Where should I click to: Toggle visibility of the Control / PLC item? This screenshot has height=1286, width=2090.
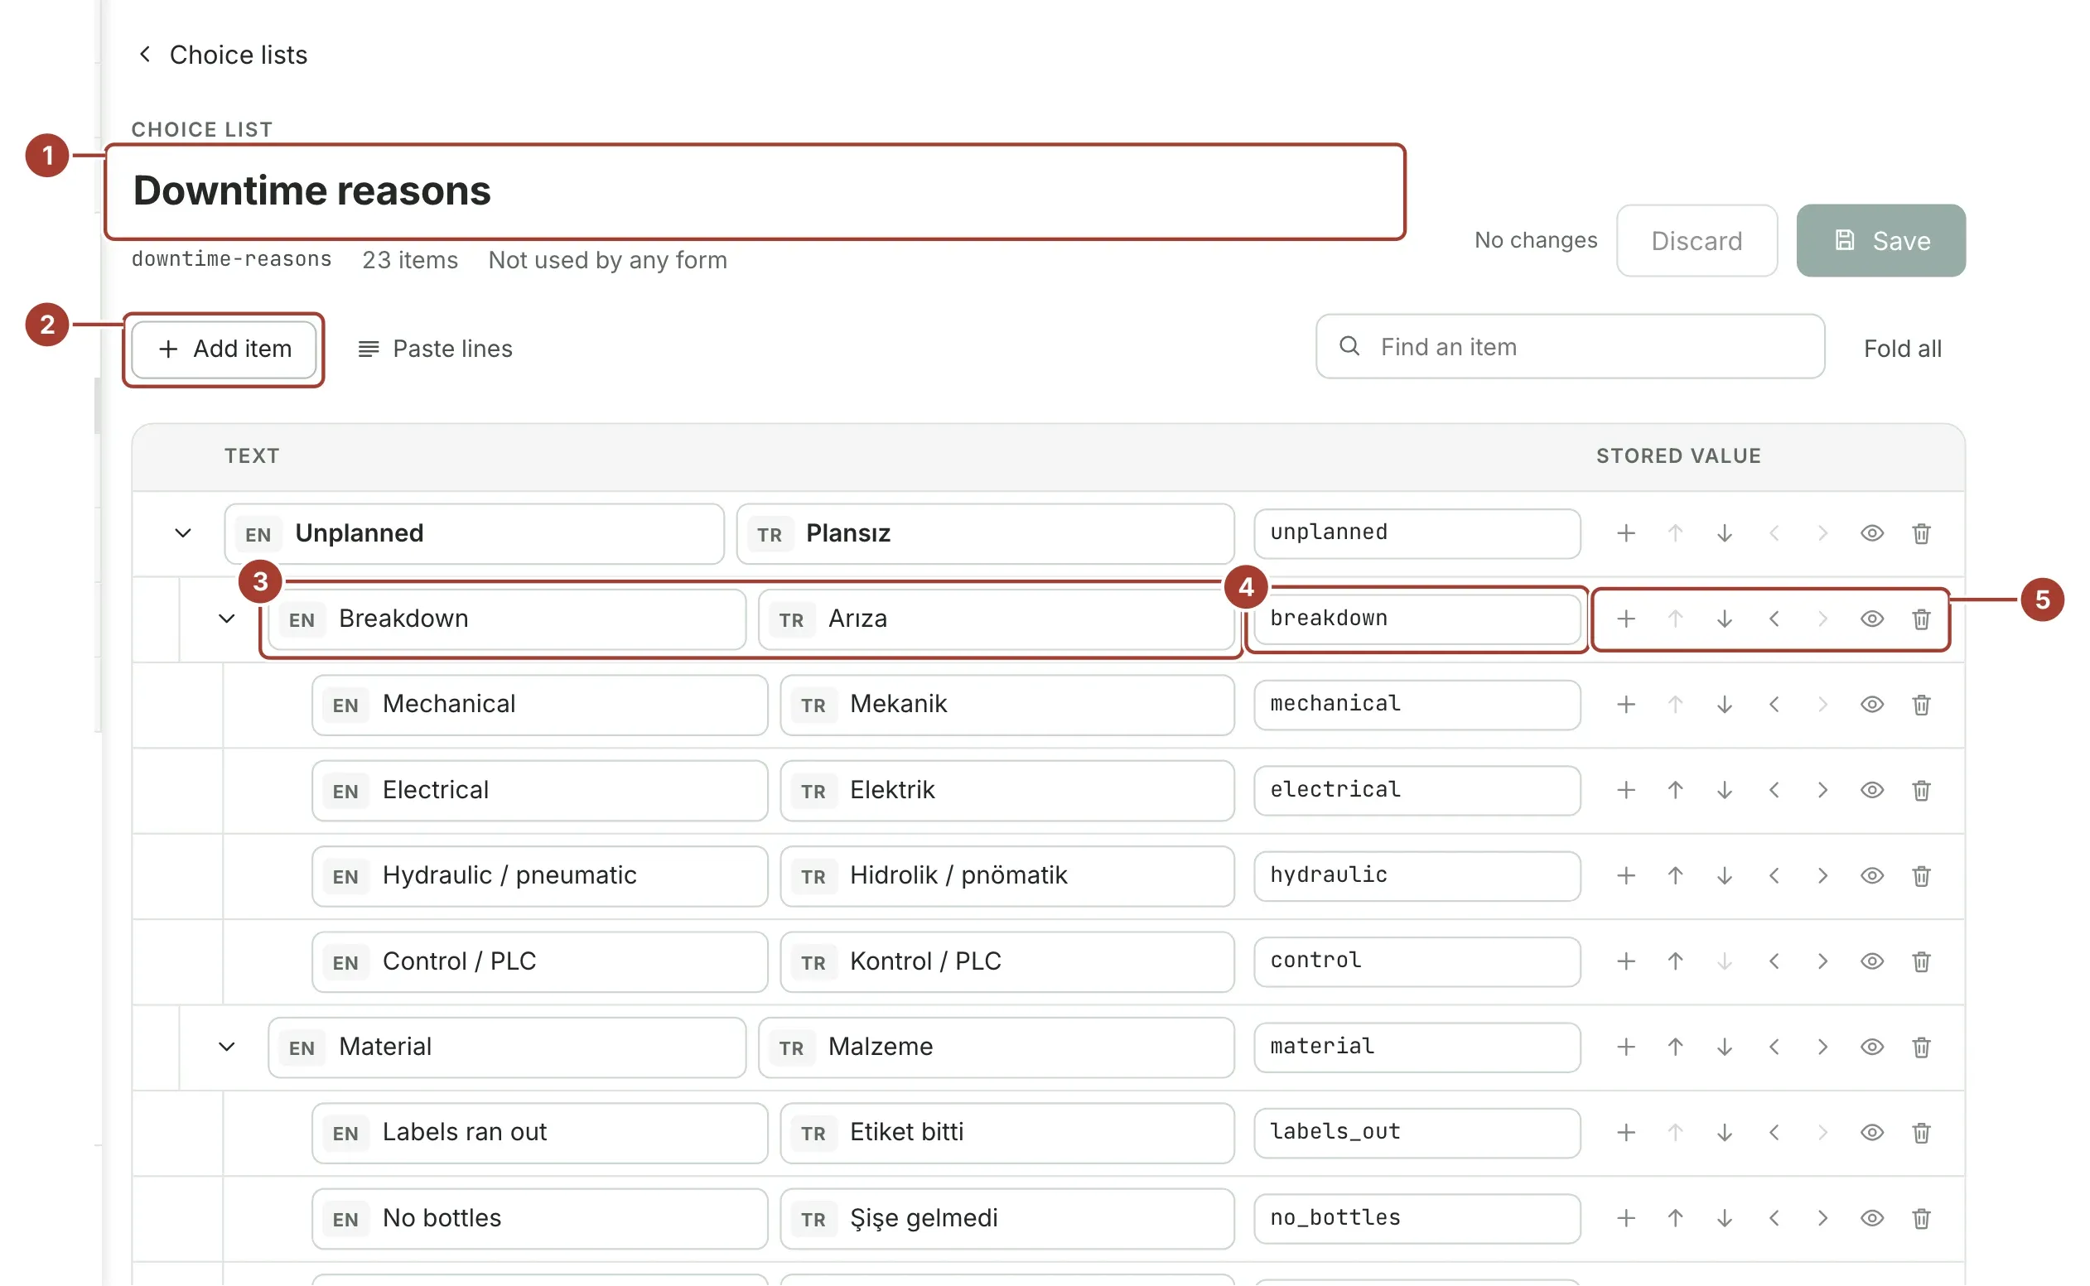[1871, 962]
